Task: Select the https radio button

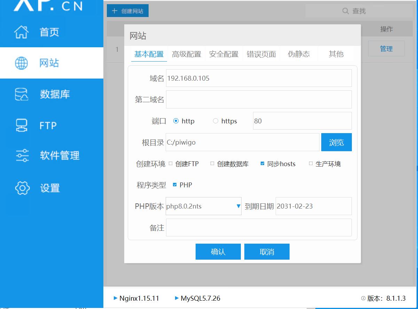Action: click(x=215, y=121)
